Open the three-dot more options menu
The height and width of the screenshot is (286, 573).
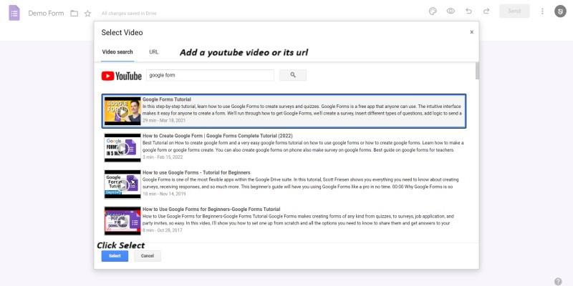(x=542, y=11)
